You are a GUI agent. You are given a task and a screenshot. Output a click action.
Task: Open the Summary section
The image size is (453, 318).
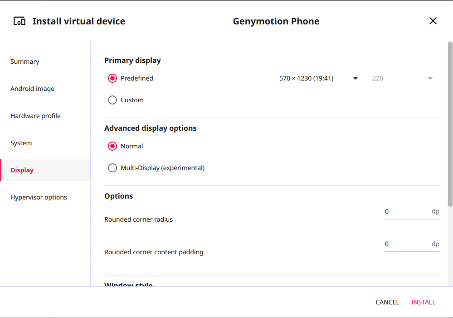coord(25,62)
